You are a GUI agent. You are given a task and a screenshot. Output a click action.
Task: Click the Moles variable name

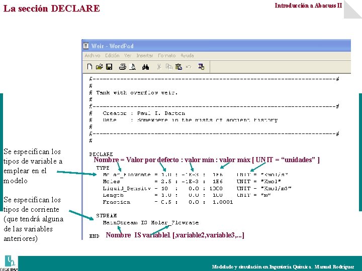click(111, 181)
